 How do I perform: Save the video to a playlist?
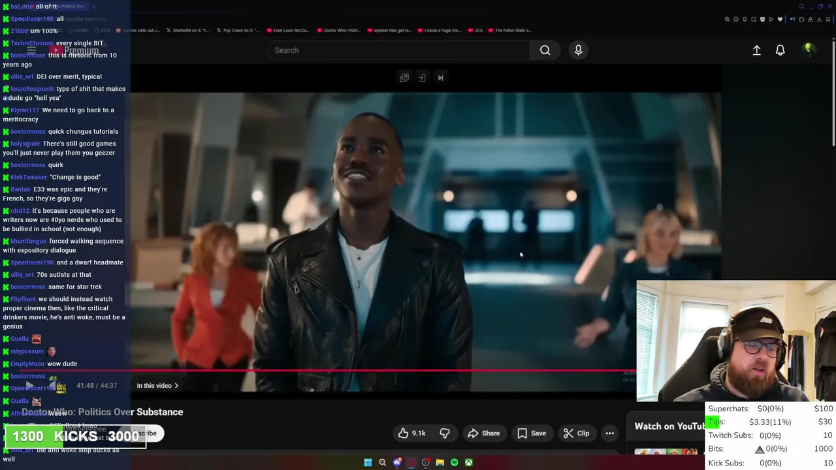click(x=532, y=433)
